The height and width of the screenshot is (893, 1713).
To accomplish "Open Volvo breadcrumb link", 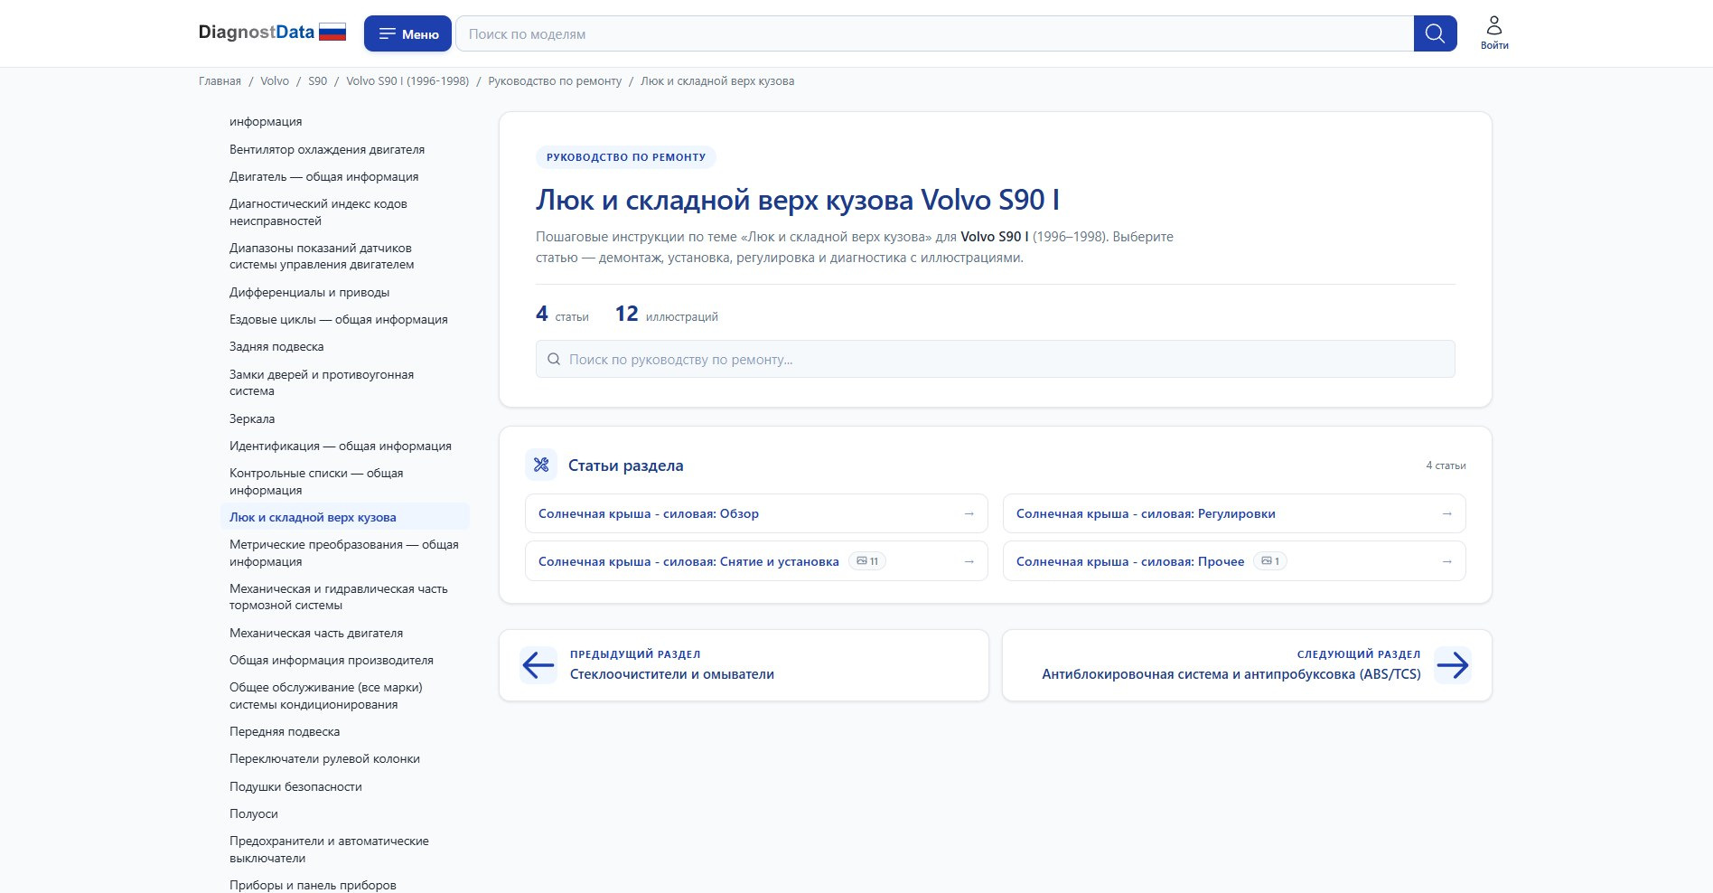I will pos(275,81).
